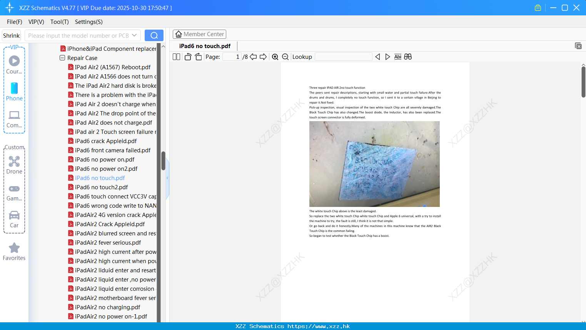Go to the next PDF page arrow
This screenshot has width=586, height=330.
pos(263,57)
